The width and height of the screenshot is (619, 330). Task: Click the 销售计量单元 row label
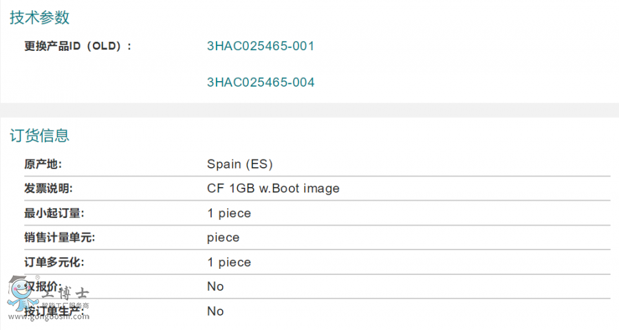click(x=59, y=238)
